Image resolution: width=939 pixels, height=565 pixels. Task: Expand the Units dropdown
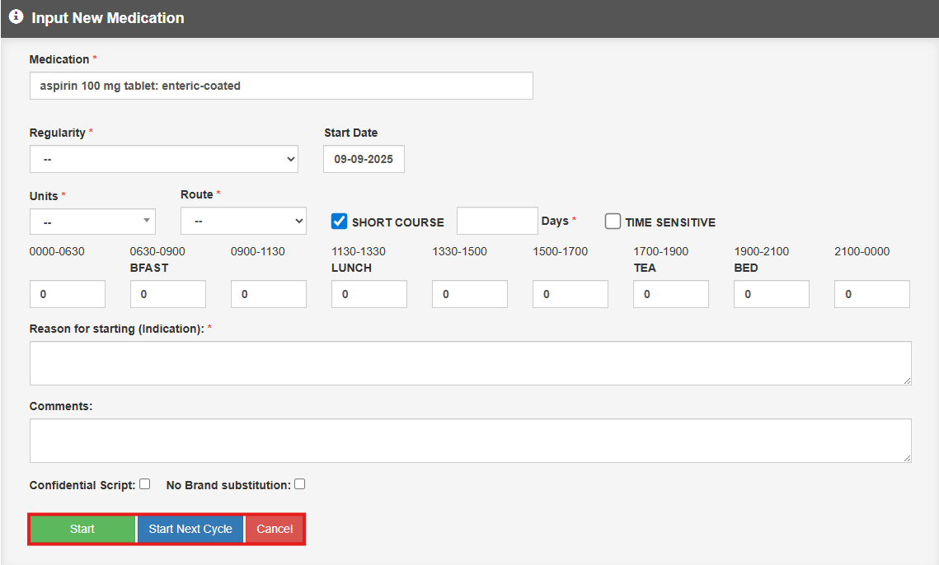pyautogui.click(x=92, y=222)
